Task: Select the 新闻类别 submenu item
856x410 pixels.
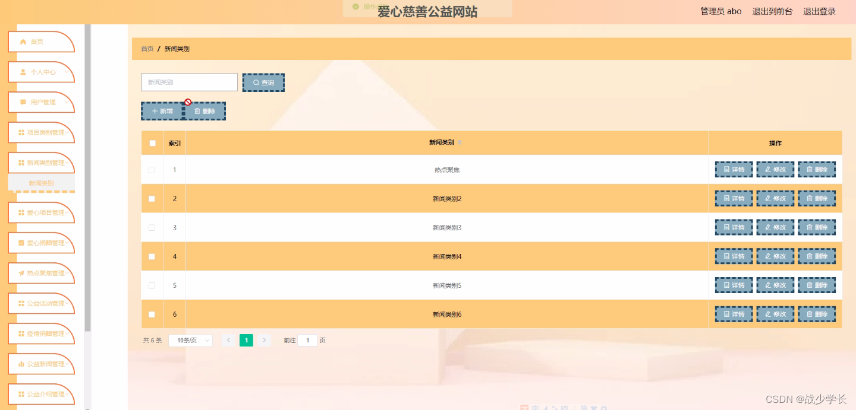Action: [41, 183]
